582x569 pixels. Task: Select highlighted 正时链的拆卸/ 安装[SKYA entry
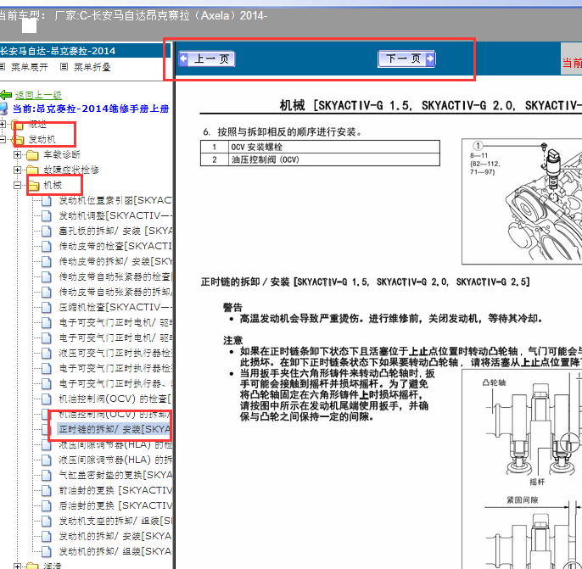[x=115, y=429]
